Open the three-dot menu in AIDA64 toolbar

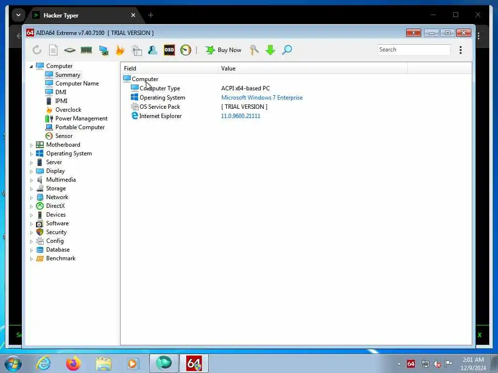461,50
